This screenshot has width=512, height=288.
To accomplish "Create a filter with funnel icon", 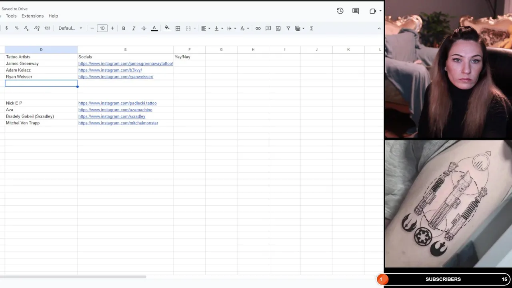I will (288, 28).
